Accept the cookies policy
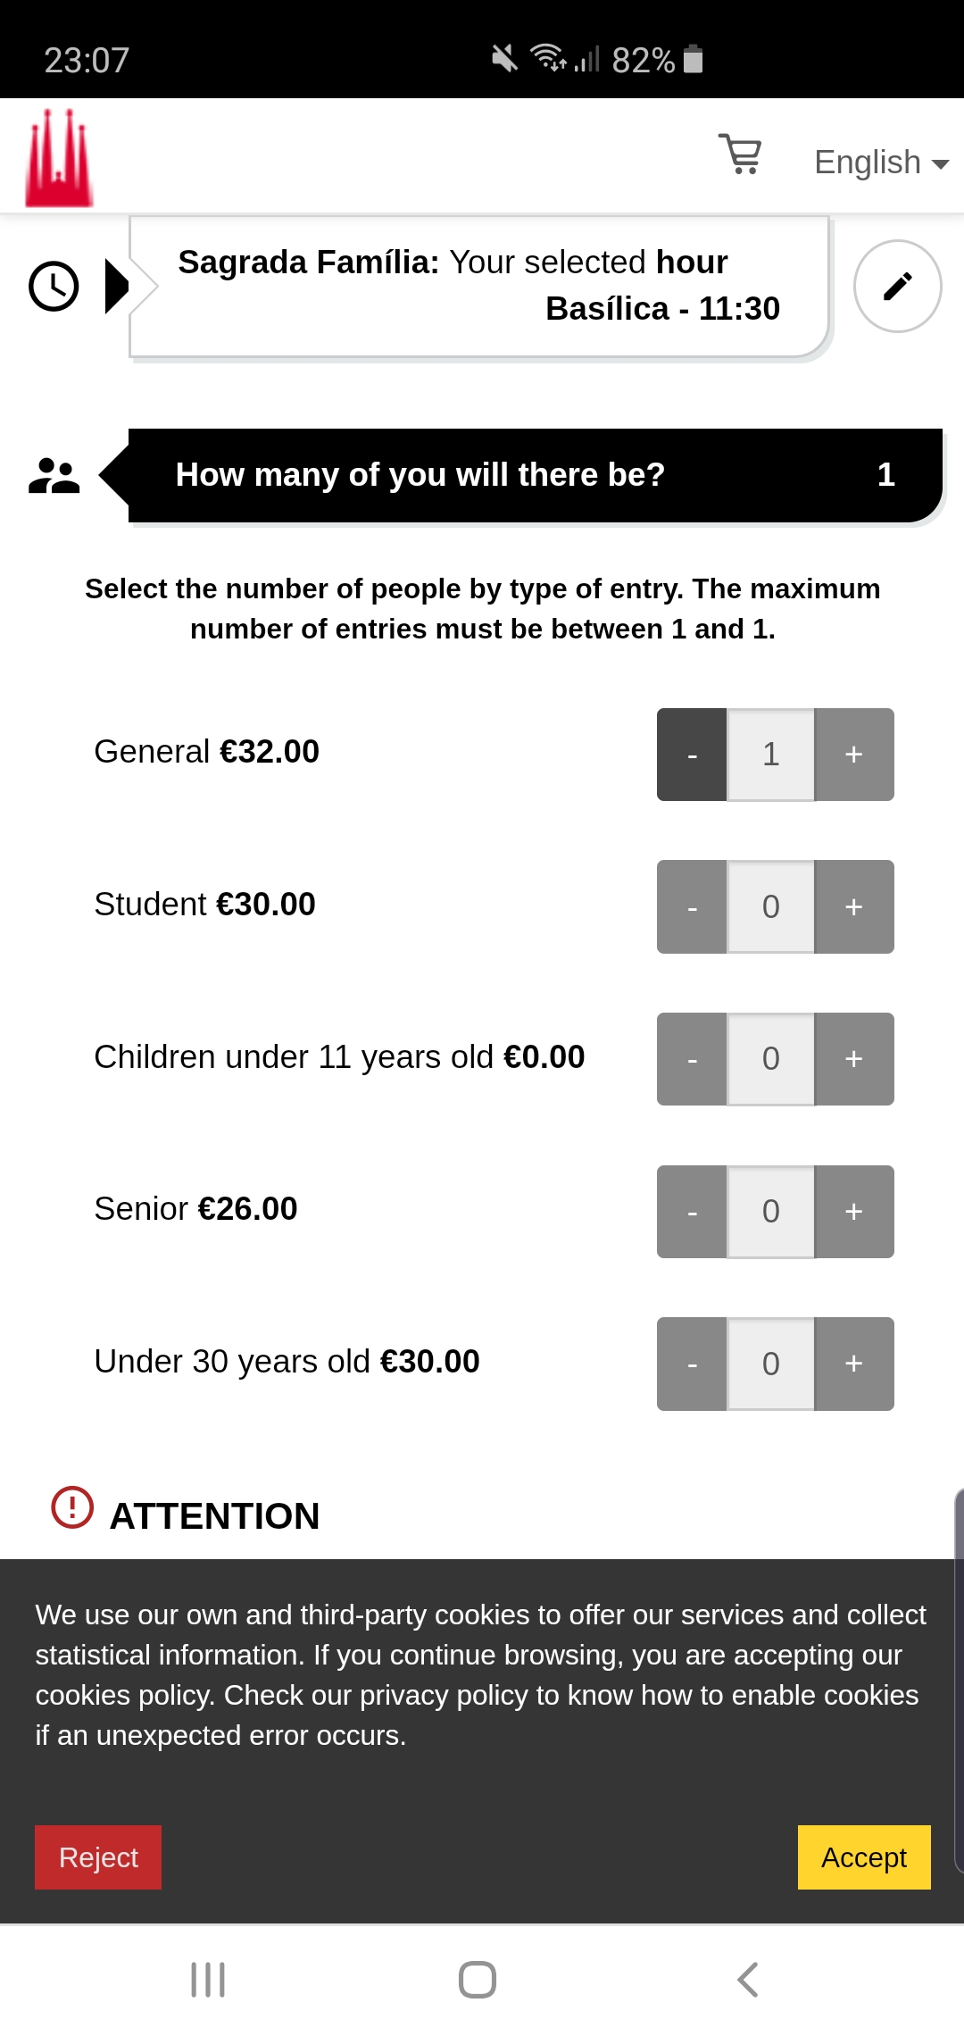Screen dimensions: 964x2036 [x=863, y=1857]
